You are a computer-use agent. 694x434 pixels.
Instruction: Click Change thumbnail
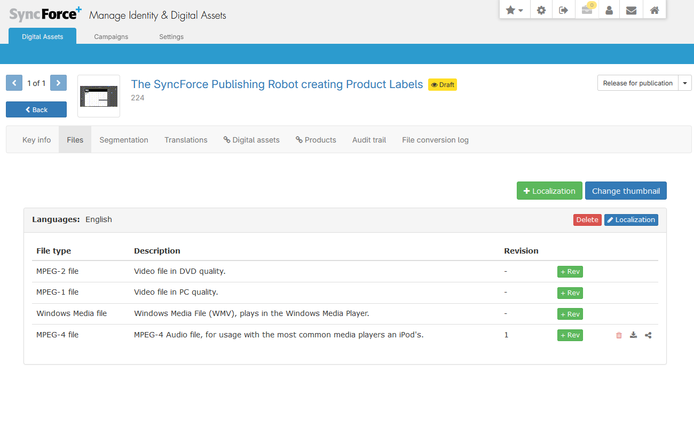click(x=626, y=191)
